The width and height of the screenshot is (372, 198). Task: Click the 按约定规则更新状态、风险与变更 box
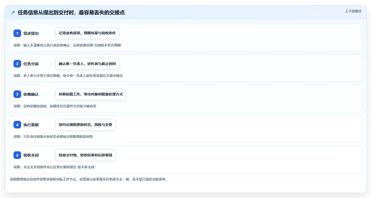pos(85,125)
